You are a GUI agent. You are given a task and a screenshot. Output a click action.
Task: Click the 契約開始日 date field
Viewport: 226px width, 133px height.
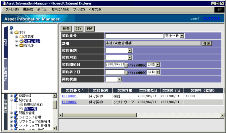coord(115,65)
